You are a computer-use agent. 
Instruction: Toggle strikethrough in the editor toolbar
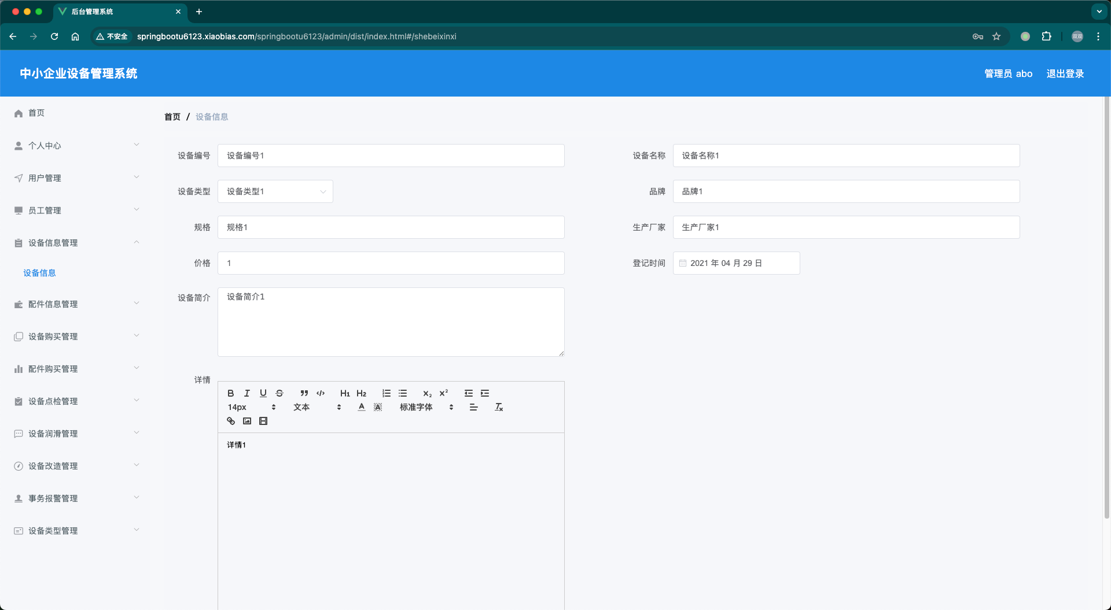click(279, 393)
